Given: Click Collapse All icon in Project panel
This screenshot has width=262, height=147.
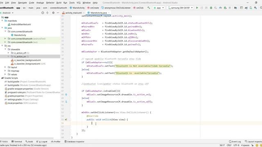Looking at the screenshot, I should pyautogui.click(x=47, y=13).
